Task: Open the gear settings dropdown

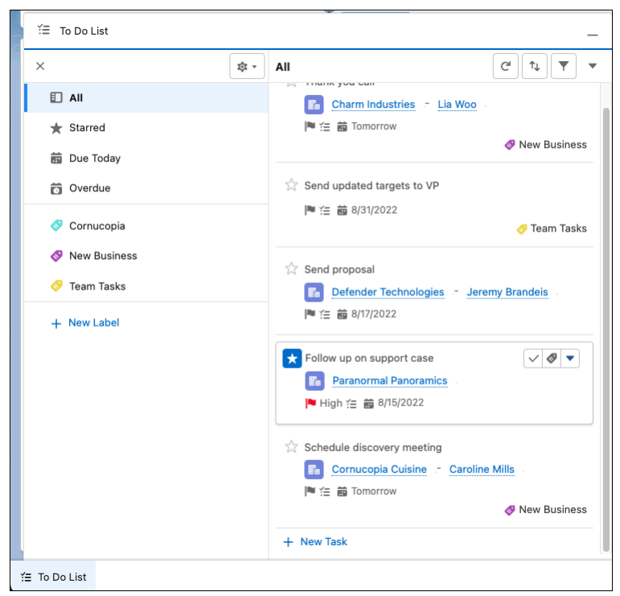Action: pos(247,66)
